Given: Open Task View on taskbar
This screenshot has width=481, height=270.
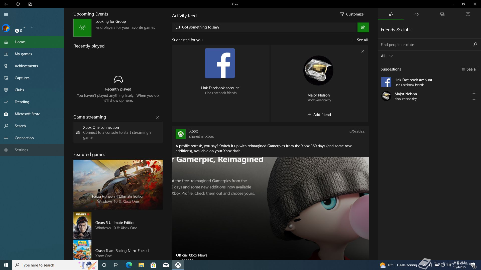Looking at the screenshot, I should (x=116, y=265).
